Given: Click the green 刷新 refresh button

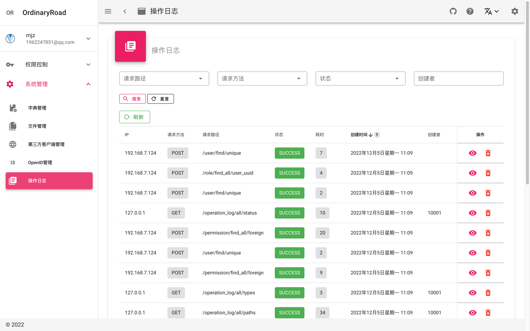Looking at the screenshot, I should 135,117.
